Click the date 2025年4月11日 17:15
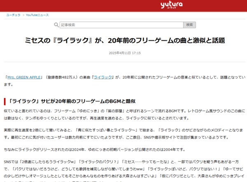The height and width of the screenshot is (182, 247). (x=125, y=53)
